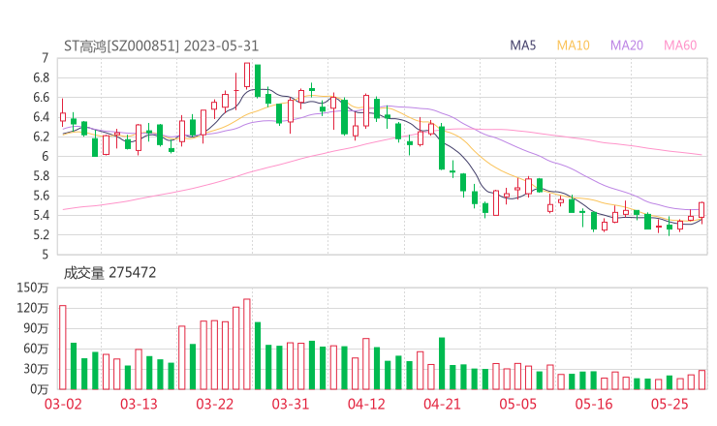Click the chart title ST高鸿[SZ000851] 2023-05-31
This screenshot has height=426, width=717.
pos(162,46)
